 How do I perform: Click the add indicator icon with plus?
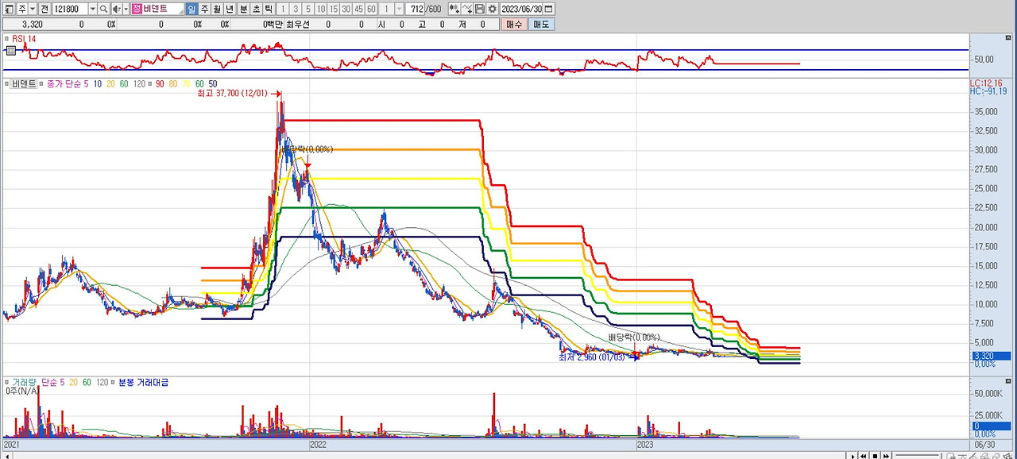pos(454,9)
